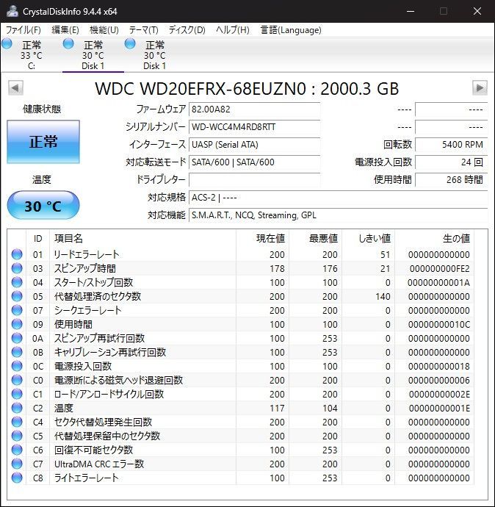Click status orb for ライトエラーレート row
The height and width of the screenshot is (507, 495).
(17, 478)
